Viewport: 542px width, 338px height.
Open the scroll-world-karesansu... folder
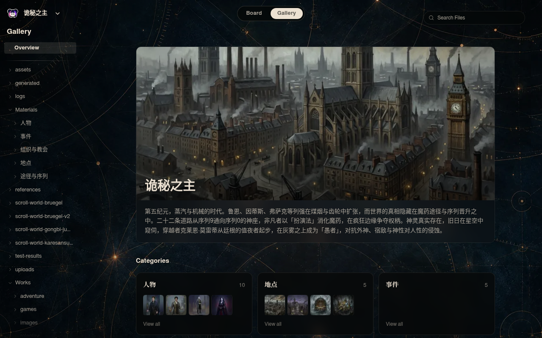[44, 243]
